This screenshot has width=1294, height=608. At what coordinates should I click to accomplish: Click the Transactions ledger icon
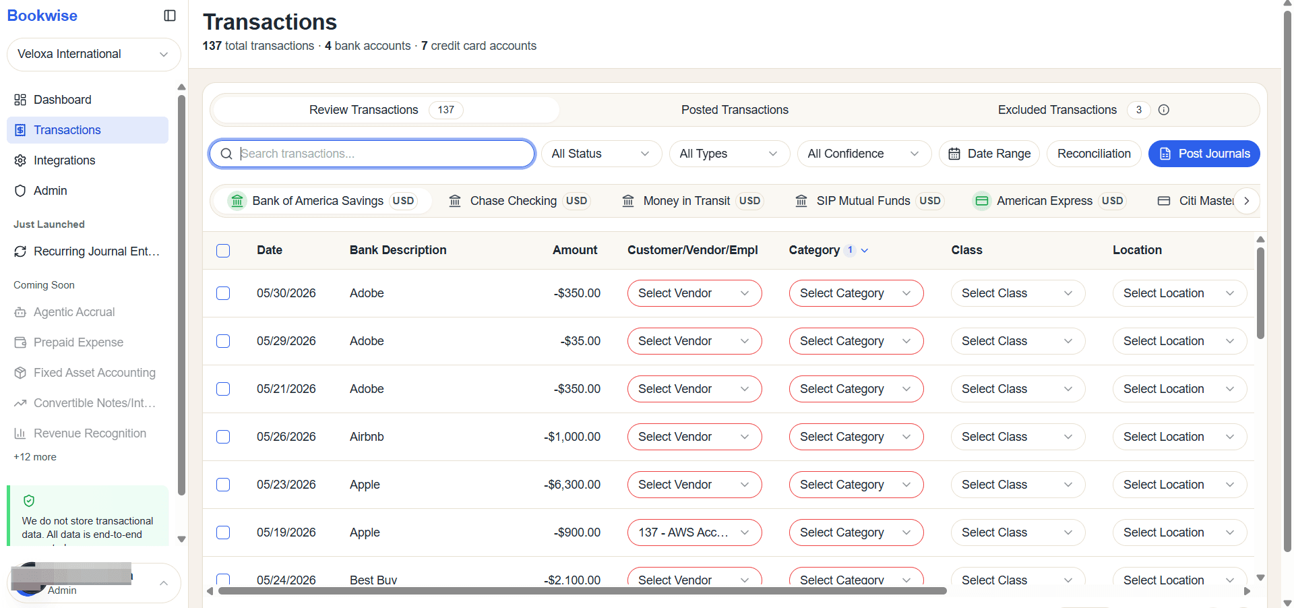[20, 130]
